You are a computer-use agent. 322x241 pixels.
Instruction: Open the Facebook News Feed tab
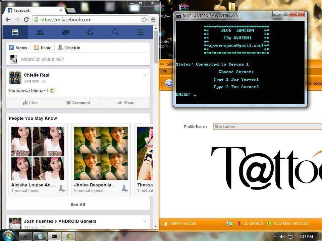(x=15, y=32)
